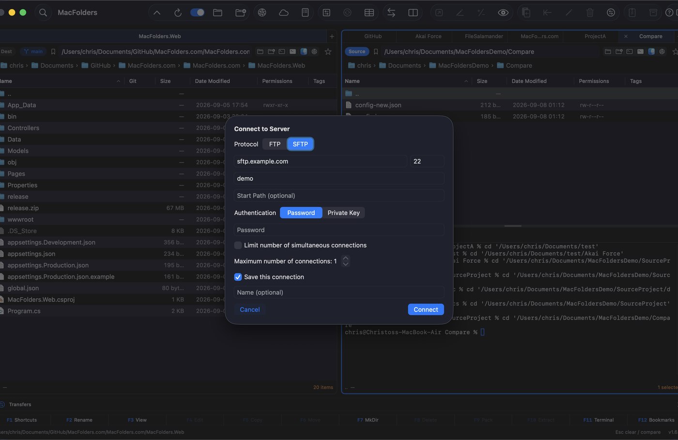The width and height of the screenshot is (678, 440).
Task: Select SFTP protocol option
Action: 300,144
